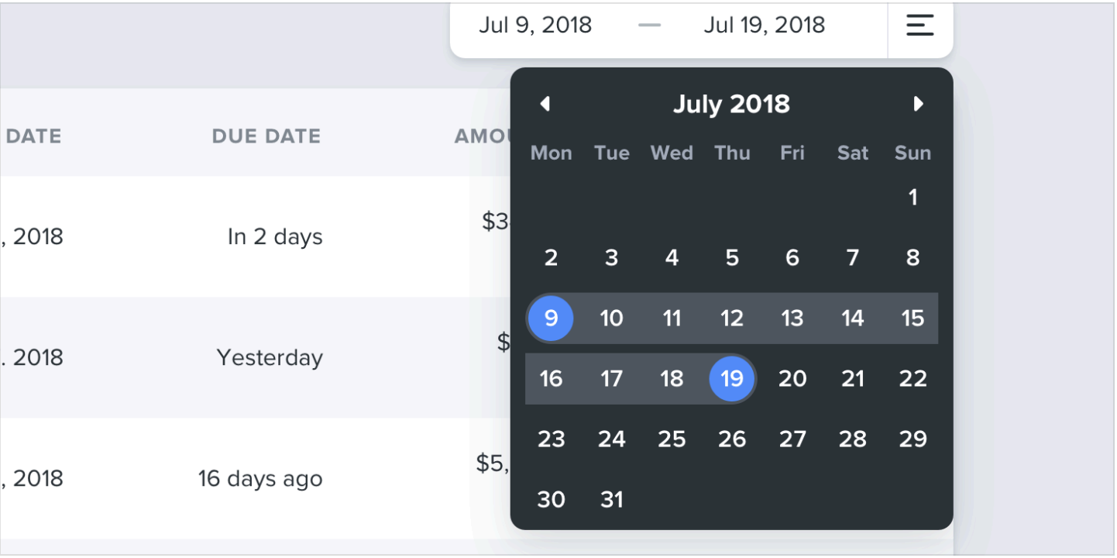Pick day 30 in the calendar

[x=551, y=500]
